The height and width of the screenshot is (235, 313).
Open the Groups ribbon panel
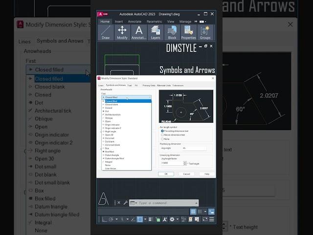205,32
